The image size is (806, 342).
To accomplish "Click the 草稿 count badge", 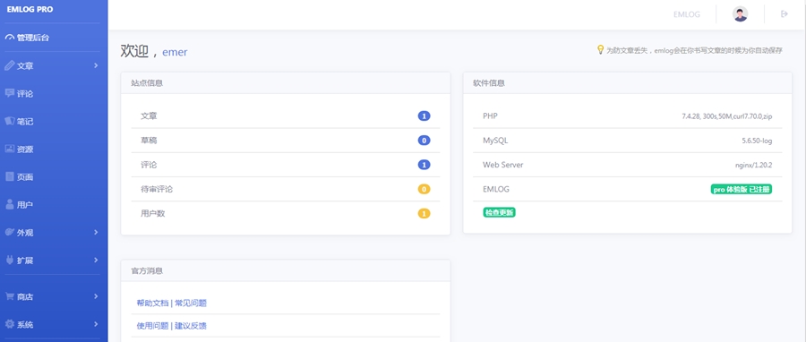I will click(424, 141).
